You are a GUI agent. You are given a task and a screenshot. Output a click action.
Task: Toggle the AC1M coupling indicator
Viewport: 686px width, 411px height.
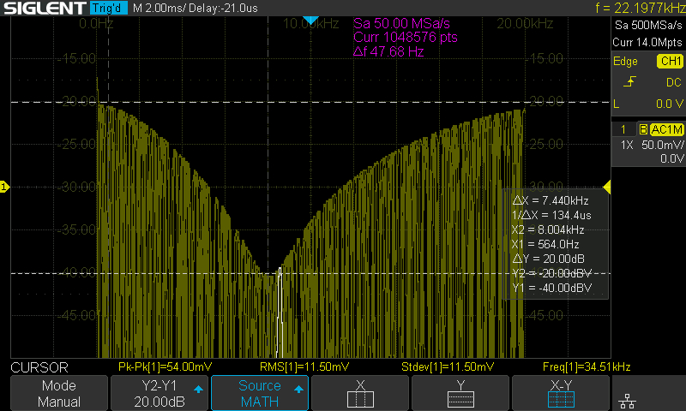click(x=665, y=129)
